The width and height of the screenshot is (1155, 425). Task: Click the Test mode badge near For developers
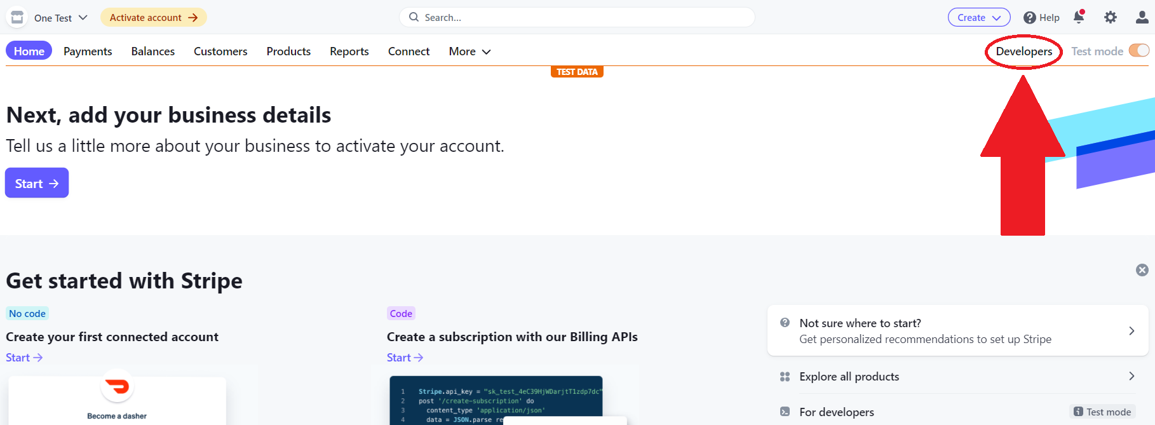click(x=1102, y=412)
